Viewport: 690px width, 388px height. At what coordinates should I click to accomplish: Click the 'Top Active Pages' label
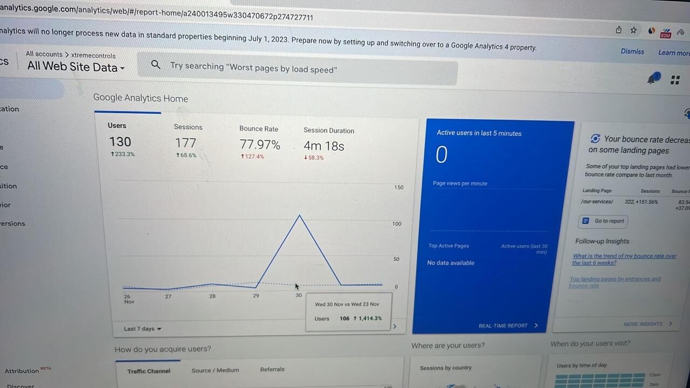point(448,246)
